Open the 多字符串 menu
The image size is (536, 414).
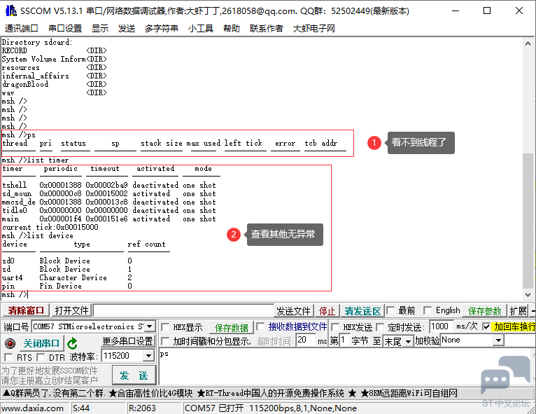pyautogui.click(x=162, y=29)
